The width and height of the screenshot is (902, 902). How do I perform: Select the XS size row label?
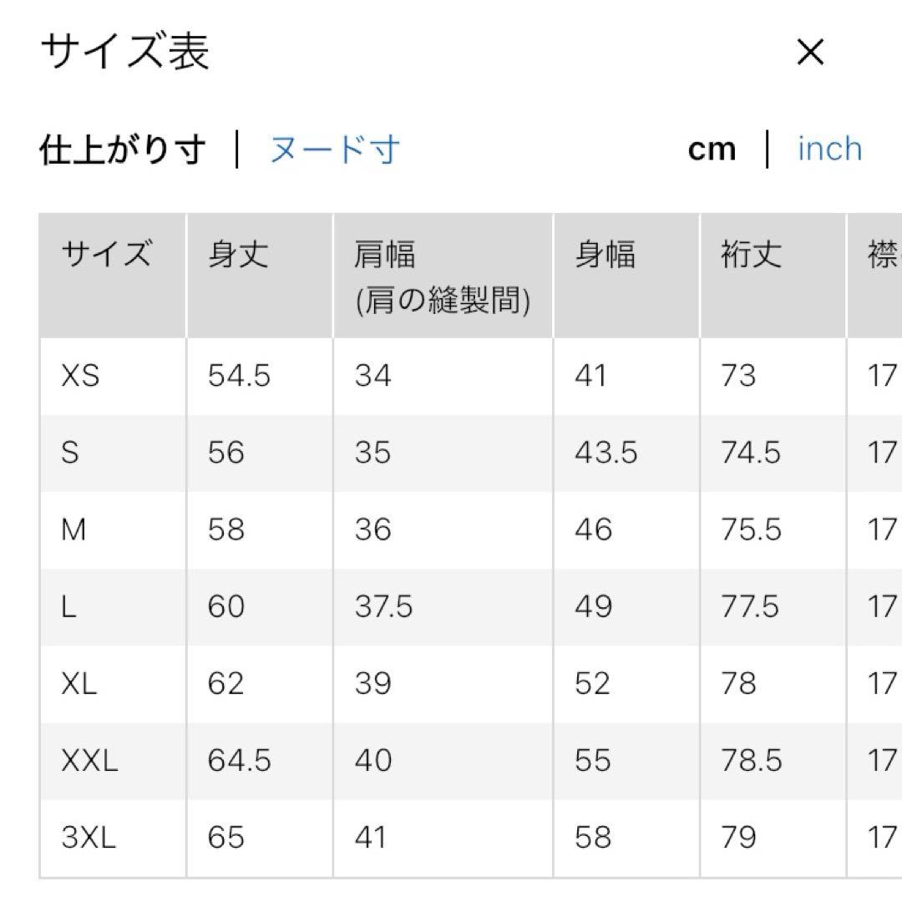pyautogui.click(x=80, y=376)
